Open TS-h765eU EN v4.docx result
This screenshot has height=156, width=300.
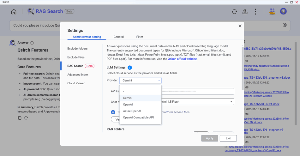[261, 104]
